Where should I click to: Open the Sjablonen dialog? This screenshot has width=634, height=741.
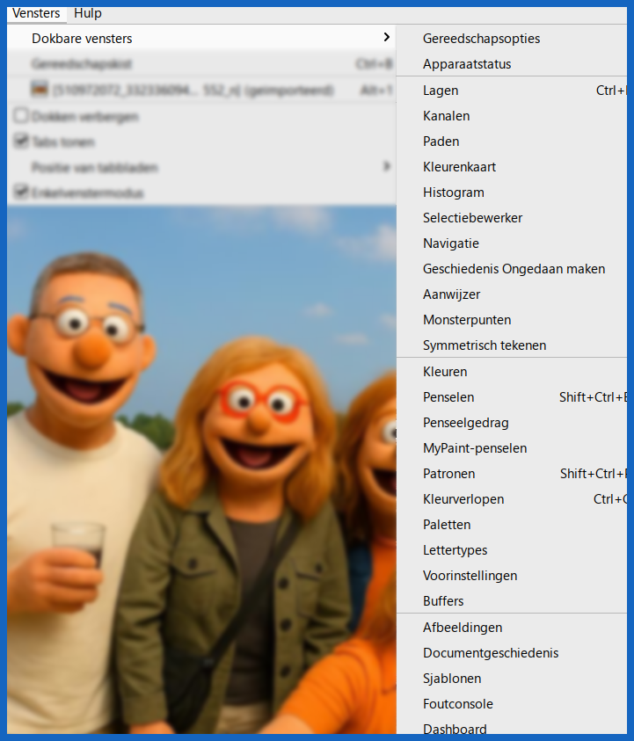pyautogui.click(x=512, y=679)
